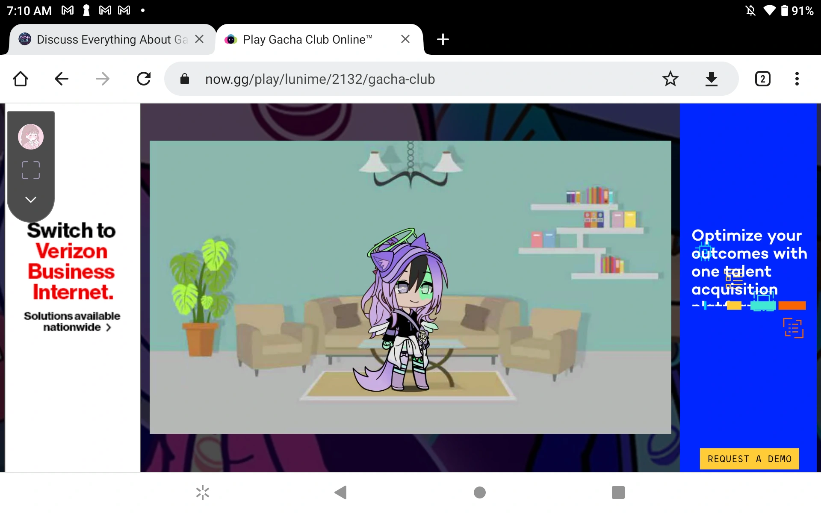Open the tab switcher showing 2 tabs
The image size is (821, 513).
(762, 79)
